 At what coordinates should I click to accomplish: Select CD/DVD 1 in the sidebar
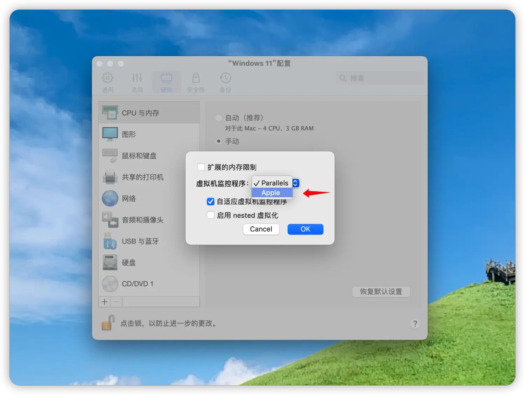tap(149, 284)
